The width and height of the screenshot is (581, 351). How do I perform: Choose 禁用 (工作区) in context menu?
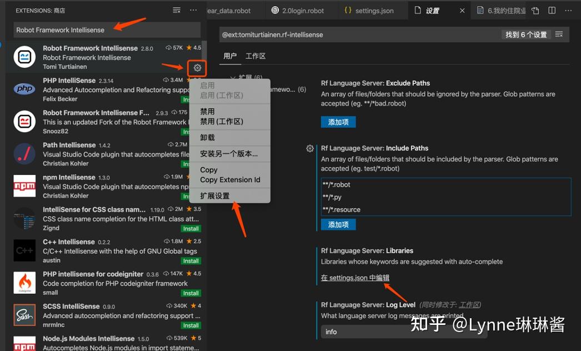coord(222,121)
